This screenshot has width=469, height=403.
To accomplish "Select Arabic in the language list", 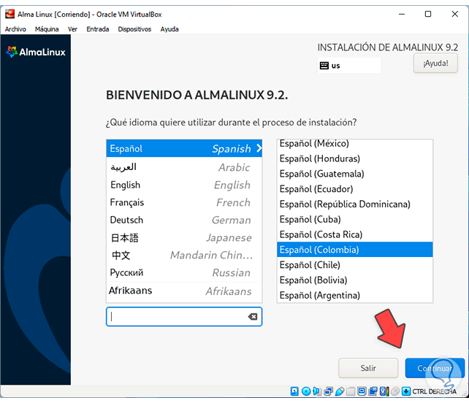I will pyautogui.click(x=184, y=167).
